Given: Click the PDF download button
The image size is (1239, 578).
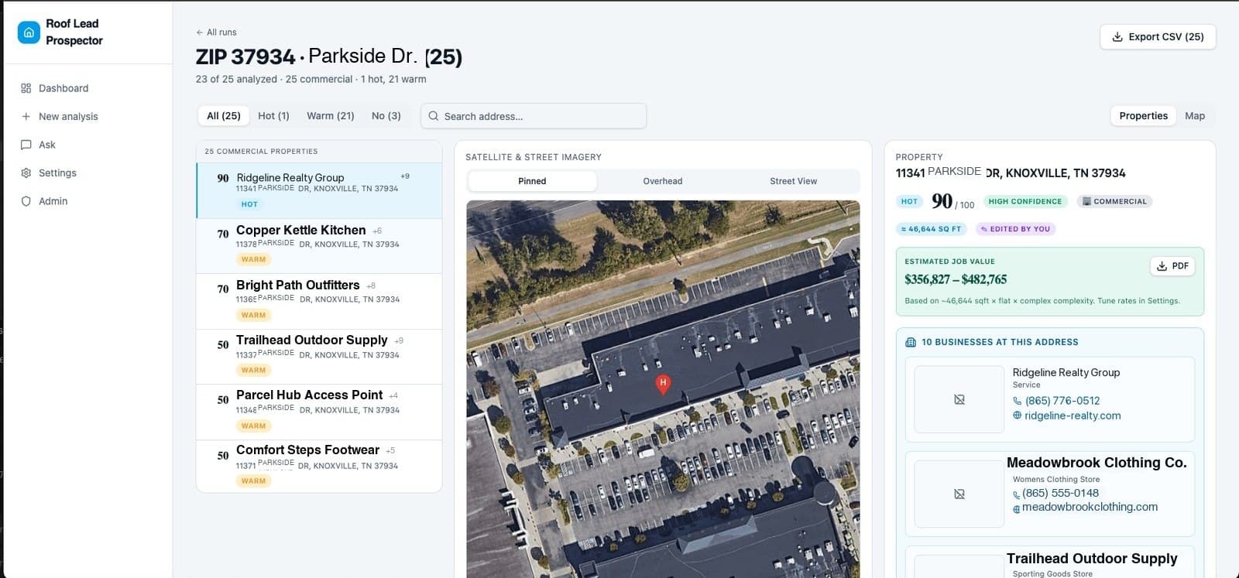Looking at the screenshot, I should [x=1172, y=266].
